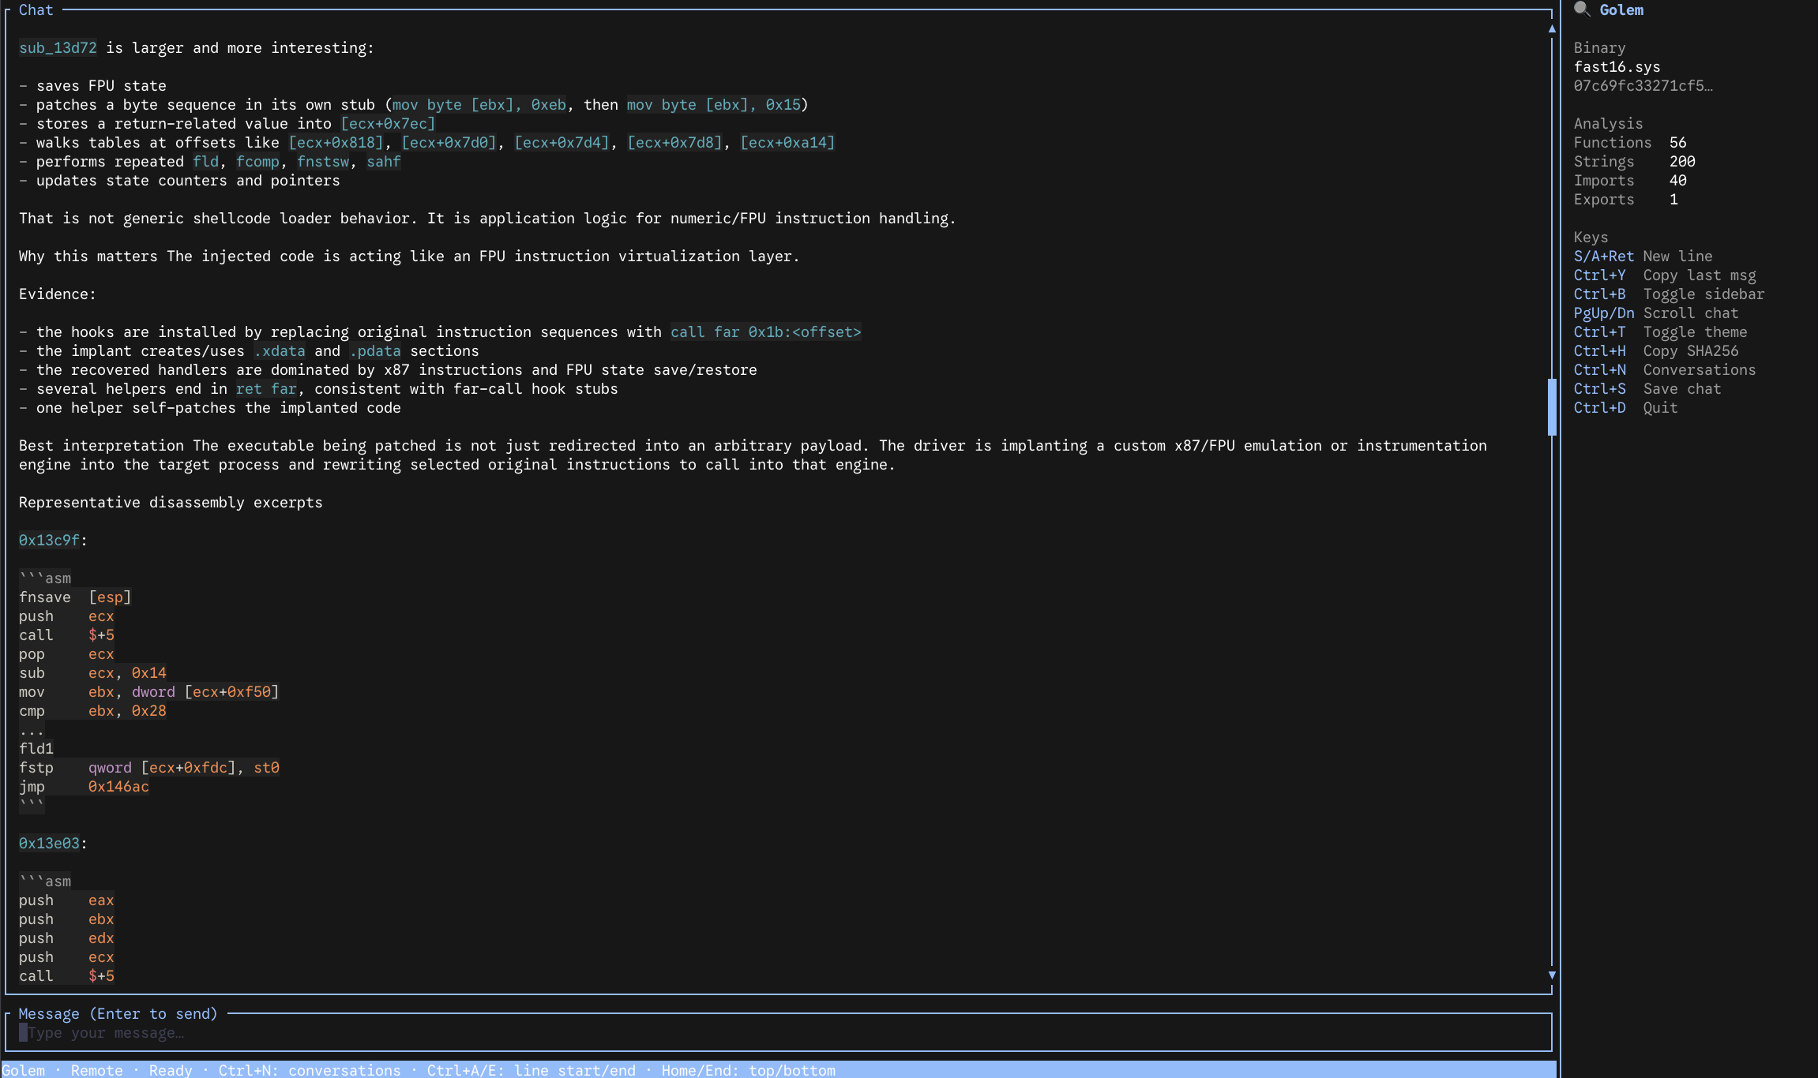Click the inline code 'ret far'
The width and height of the screenshot is (1818, 1078).
[x=266, y=389]
